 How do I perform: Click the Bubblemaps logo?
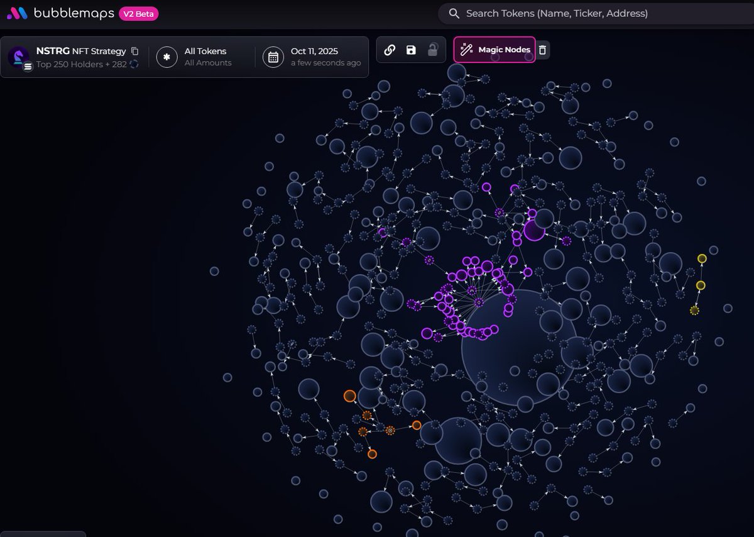[17, 13]
